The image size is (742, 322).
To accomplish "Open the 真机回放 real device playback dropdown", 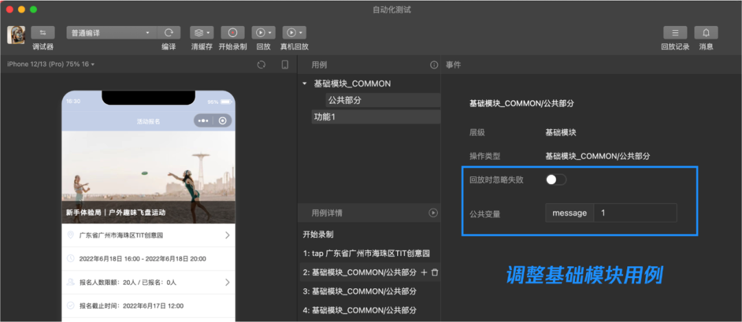I will (x=294, y=33).
